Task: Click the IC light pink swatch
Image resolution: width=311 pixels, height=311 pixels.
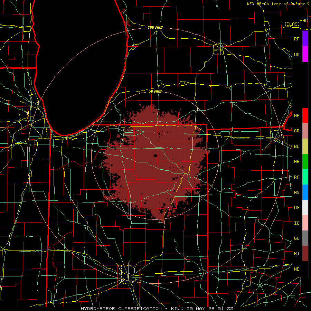Action: pyautogui.click(x=305, y=223)
